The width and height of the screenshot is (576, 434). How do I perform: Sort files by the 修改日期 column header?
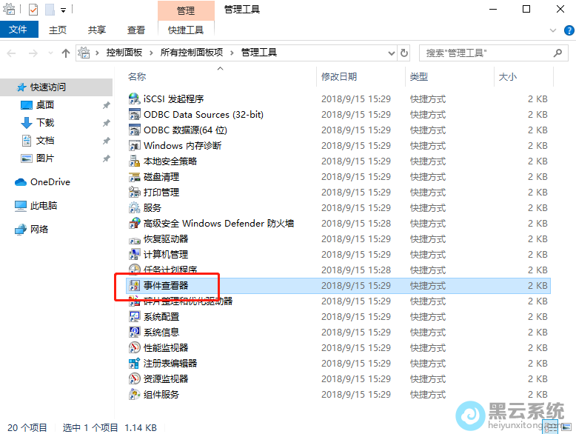coord(339,77)
